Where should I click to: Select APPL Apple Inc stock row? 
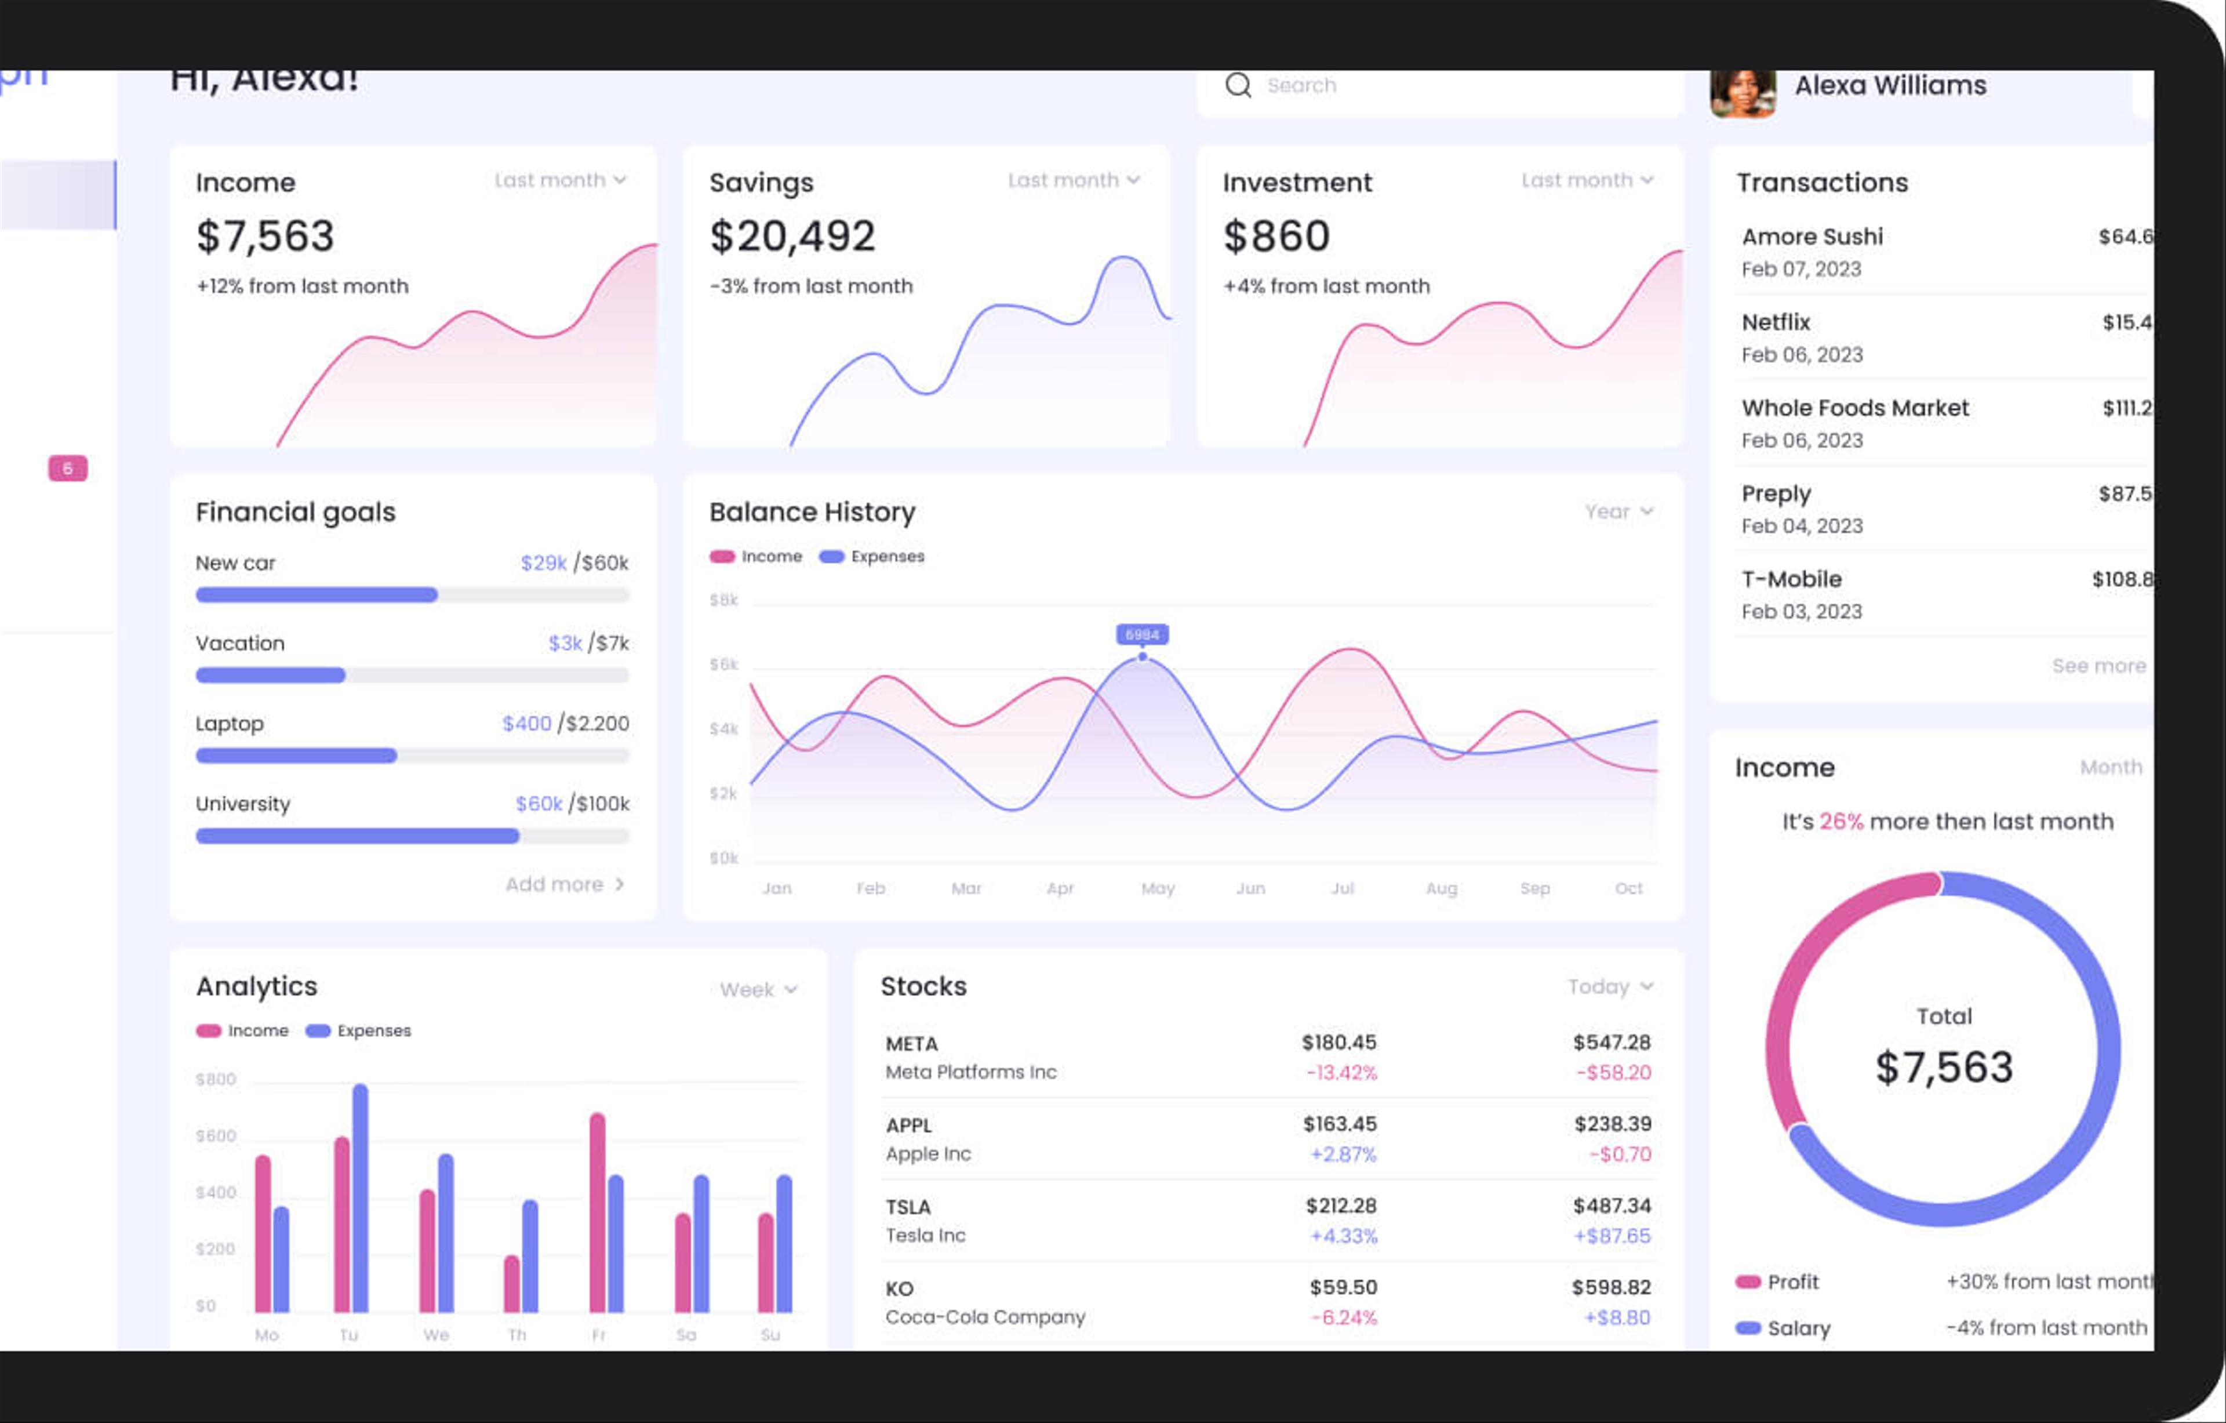point(1267,1138)
